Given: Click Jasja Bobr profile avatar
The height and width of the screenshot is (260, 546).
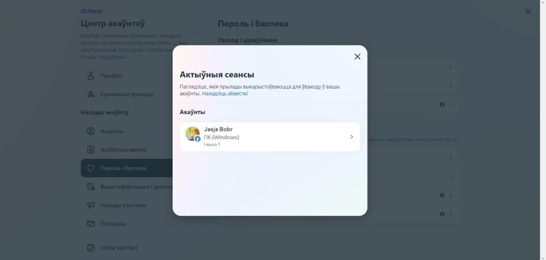Looking at the screenshot, I should (x=192, y=133).
